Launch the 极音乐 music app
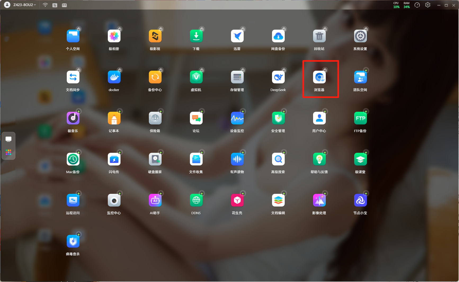 pos(73,118)
